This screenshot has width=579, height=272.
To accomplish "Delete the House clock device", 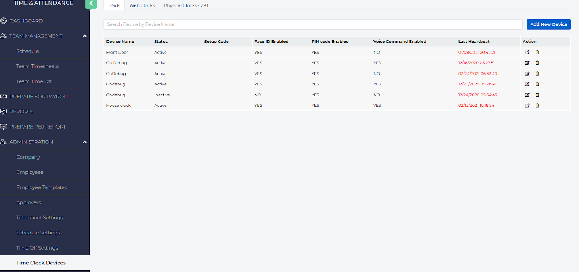I will 537,105.
